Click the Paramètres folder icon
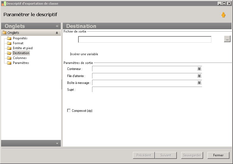Image resolution: width=233 pixels, height=164 pixels. [9, 63]
